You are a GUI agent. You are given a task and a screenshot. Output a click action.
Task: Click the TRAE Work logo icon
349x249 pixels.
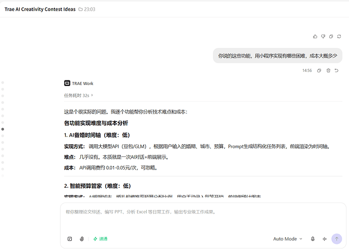[x=67, y=83]
